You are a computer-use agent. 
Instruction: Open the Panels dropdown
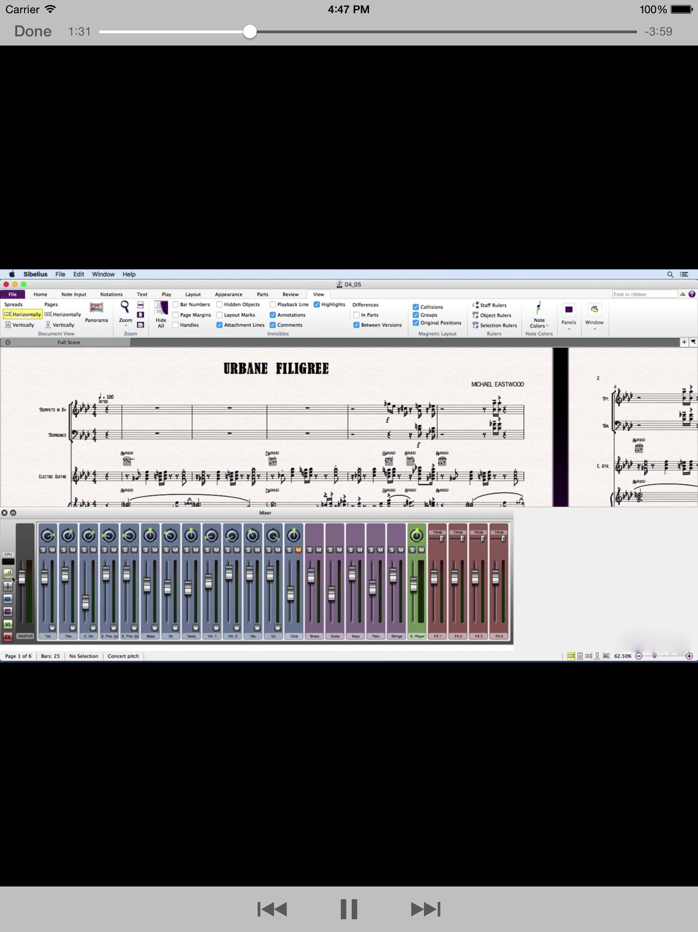(568, 323)
